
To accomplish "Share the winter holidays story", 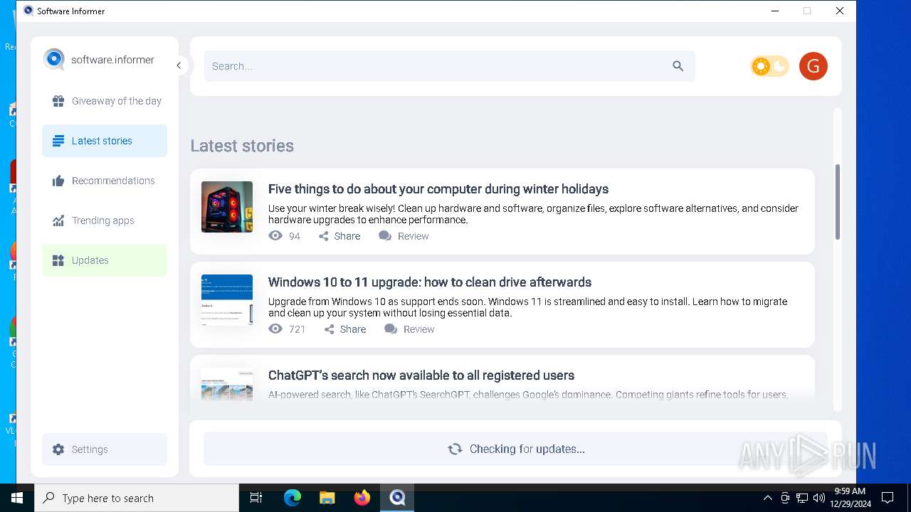I will 339,236.
